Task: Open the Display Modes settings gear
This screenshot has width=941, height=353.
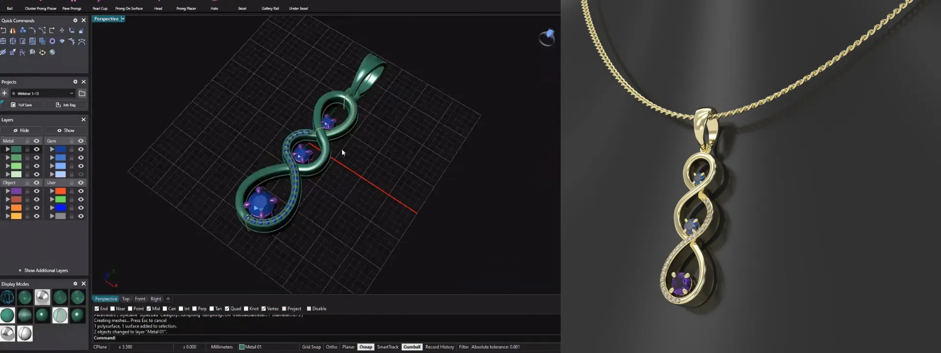Action: [x=75, y=283]
